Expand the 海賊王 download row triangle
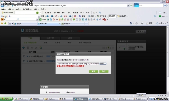The height and width of the screenshot is (101, 169). 27,61
